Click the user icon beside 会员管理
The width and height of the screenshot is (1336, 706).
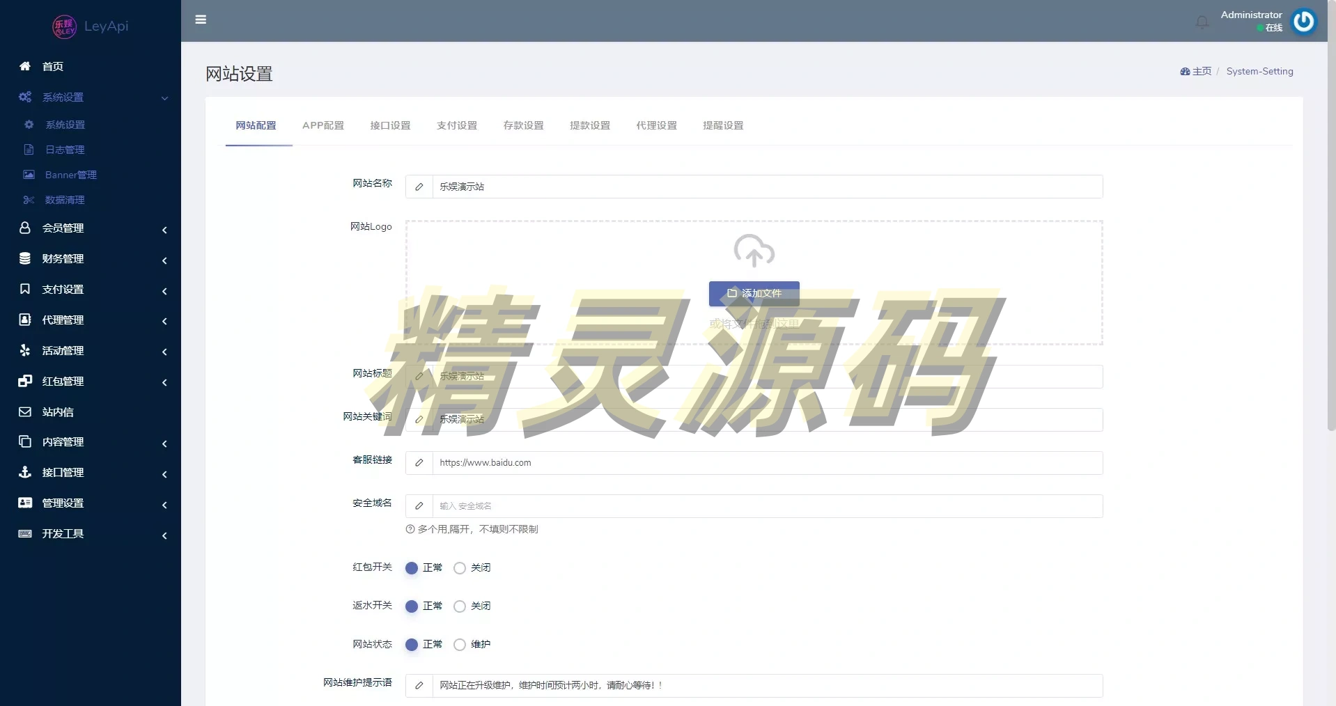tap(25, 228)
